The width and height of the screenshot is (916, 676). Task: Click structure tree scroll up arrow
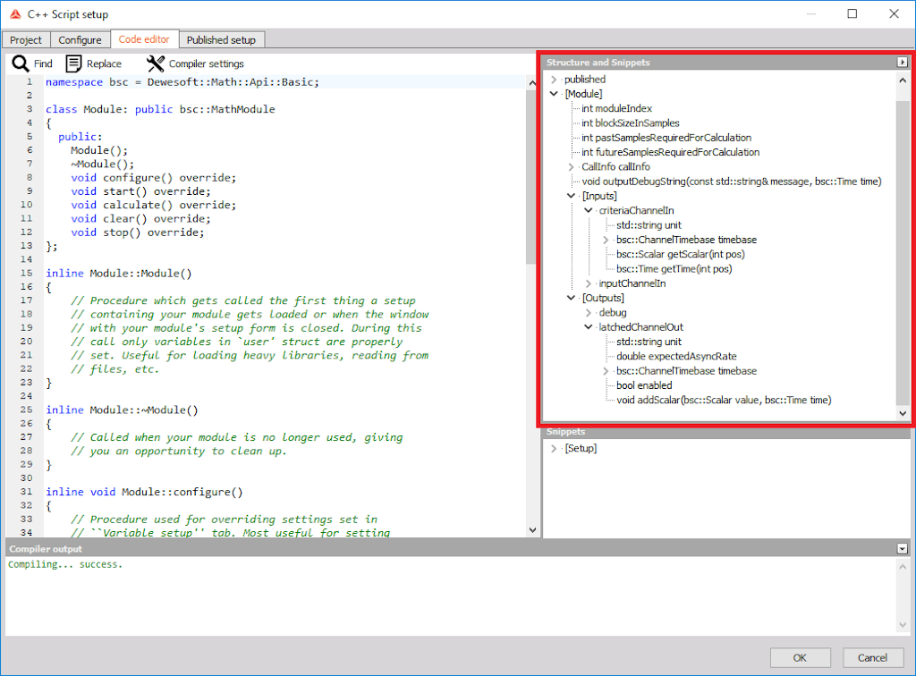point(903,80)
